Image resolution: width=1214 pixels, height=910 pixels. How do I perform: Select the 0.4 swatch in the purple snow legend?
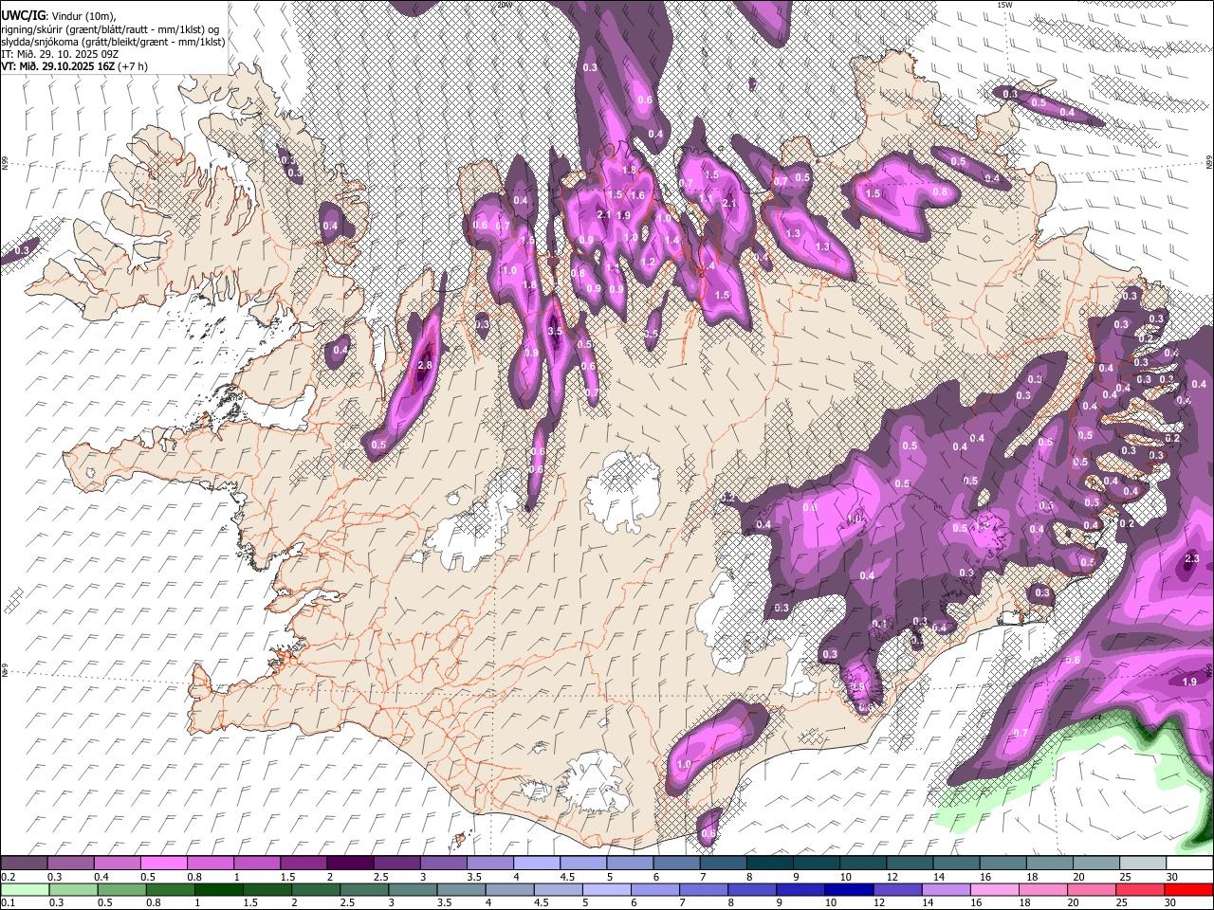click(x=117, y=863)
